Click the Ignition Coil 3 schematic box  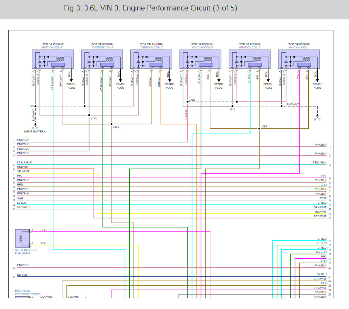pyautogui.click(x=250, y=59)
